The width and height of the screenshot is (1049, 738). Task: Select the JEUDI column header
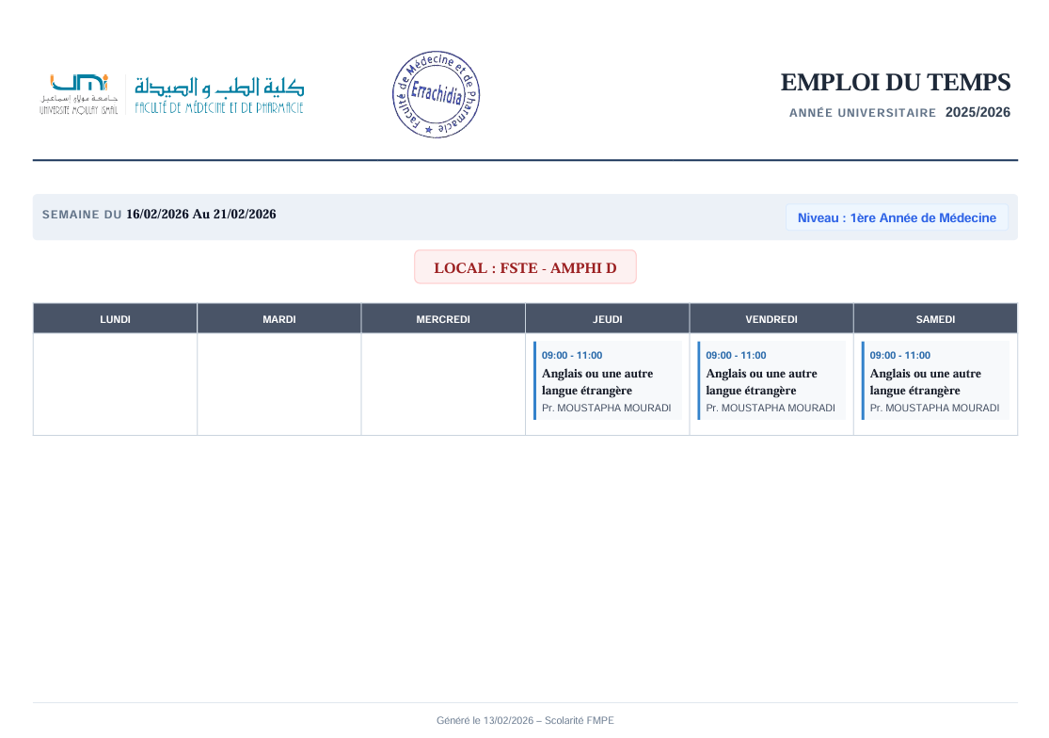click(x=607, y=319)
